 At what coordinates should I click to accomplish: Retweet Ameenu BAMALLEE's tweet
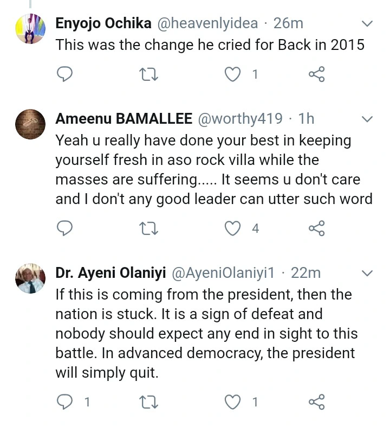pos(148,228)
